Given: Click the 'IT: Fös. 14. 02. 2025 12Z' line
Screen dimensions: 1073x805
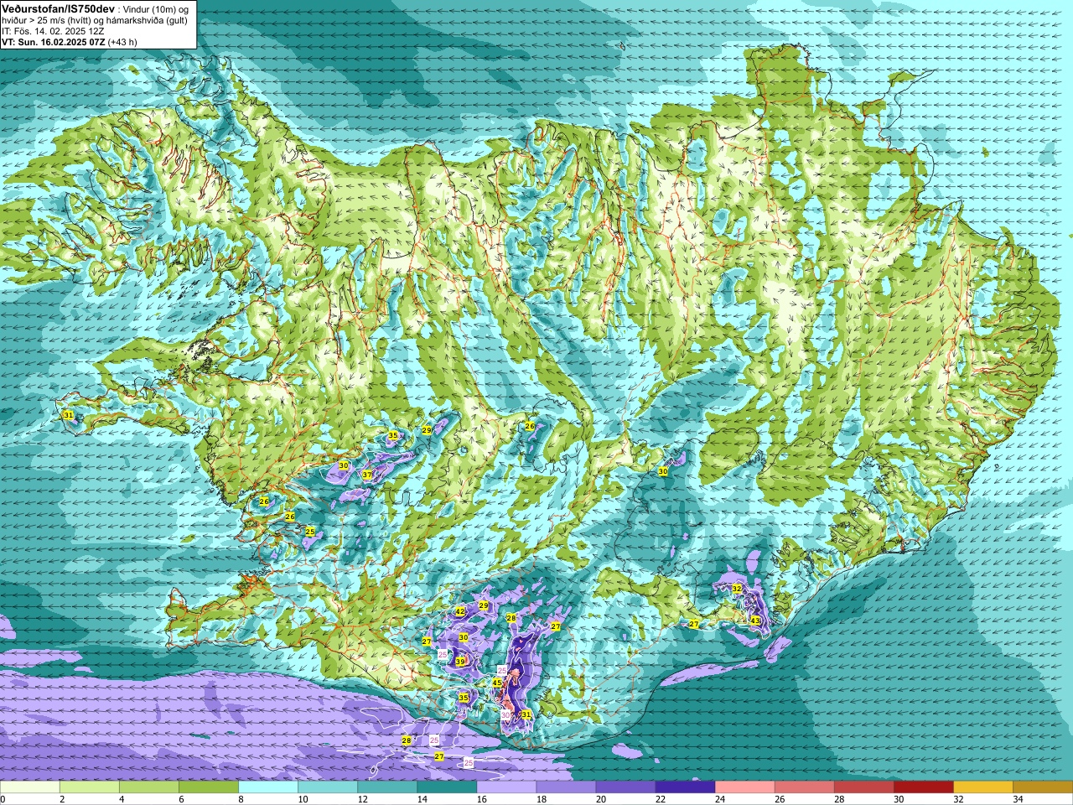Looking at the screenshot, I should point(52,30).
